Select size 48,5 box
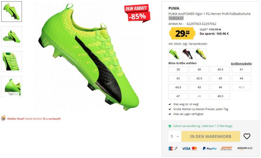Viewport: 261px width, 158px height. pos(220,96)
